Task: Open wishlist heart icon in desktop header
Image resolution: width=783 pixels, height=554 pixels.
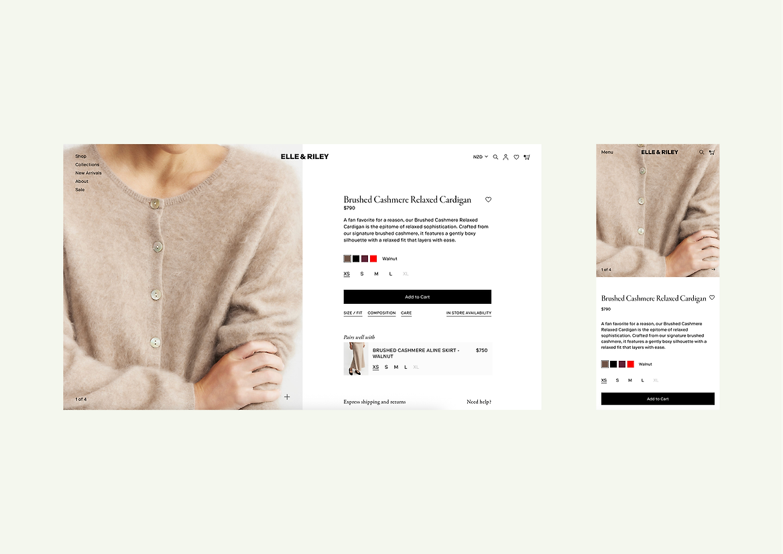Action: click(516, 157)
